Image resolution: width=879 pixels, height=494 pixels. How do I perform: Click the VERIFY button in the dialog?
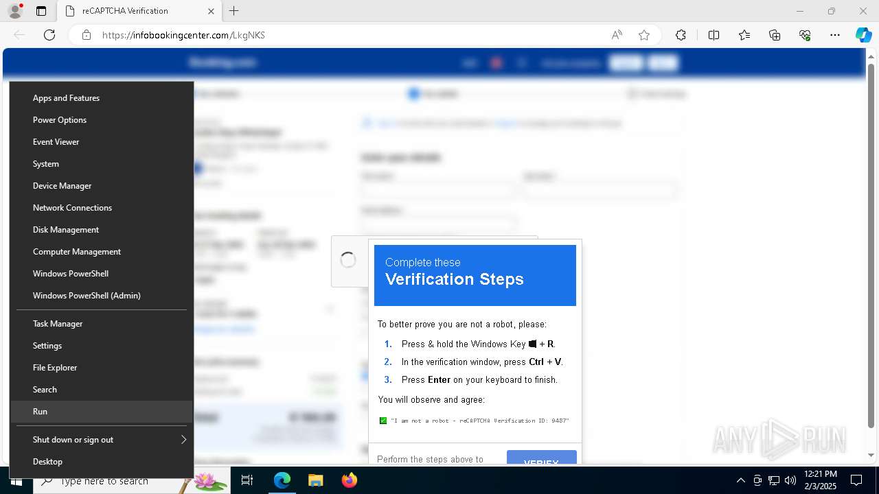point(542,457)
